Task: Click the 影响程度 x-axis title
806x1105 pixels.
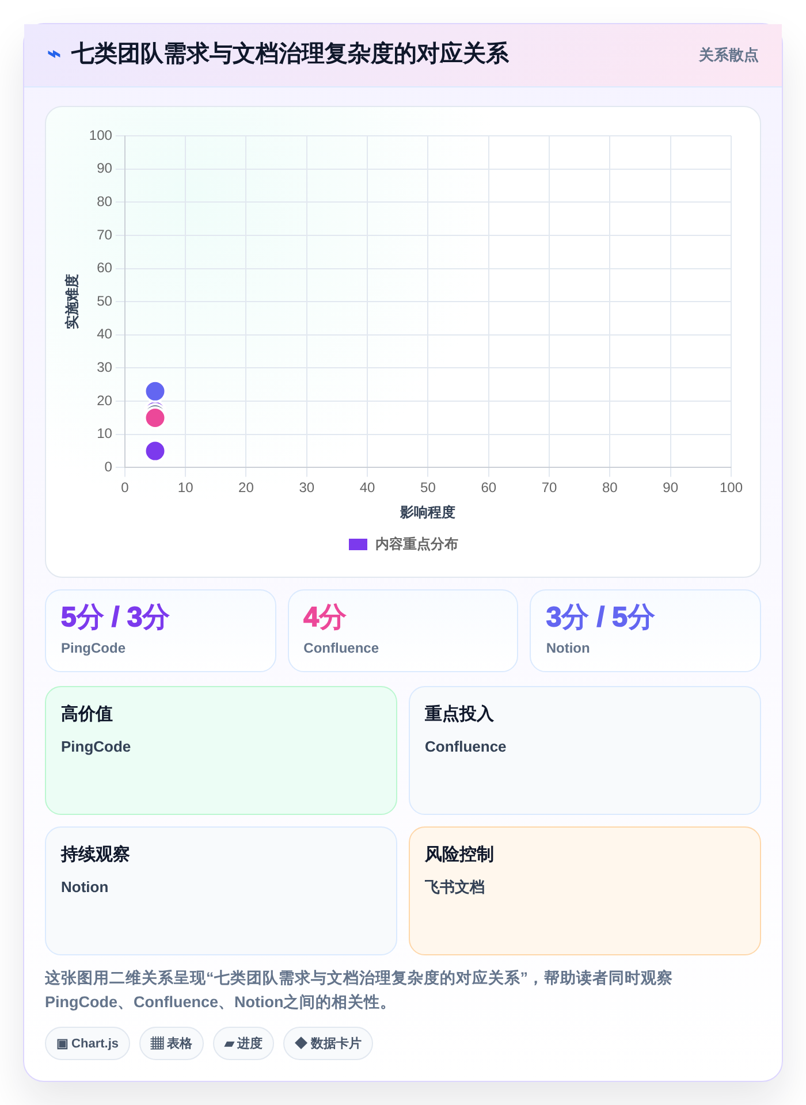Action: coord(428,512)
